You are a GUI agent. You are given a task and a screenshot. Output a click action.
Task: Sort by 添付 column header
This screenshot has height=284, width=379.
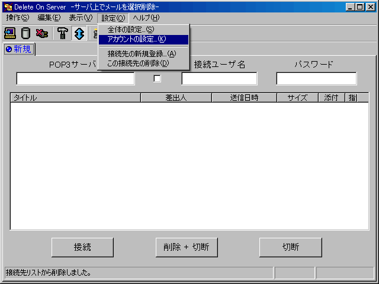pos(331,98)
